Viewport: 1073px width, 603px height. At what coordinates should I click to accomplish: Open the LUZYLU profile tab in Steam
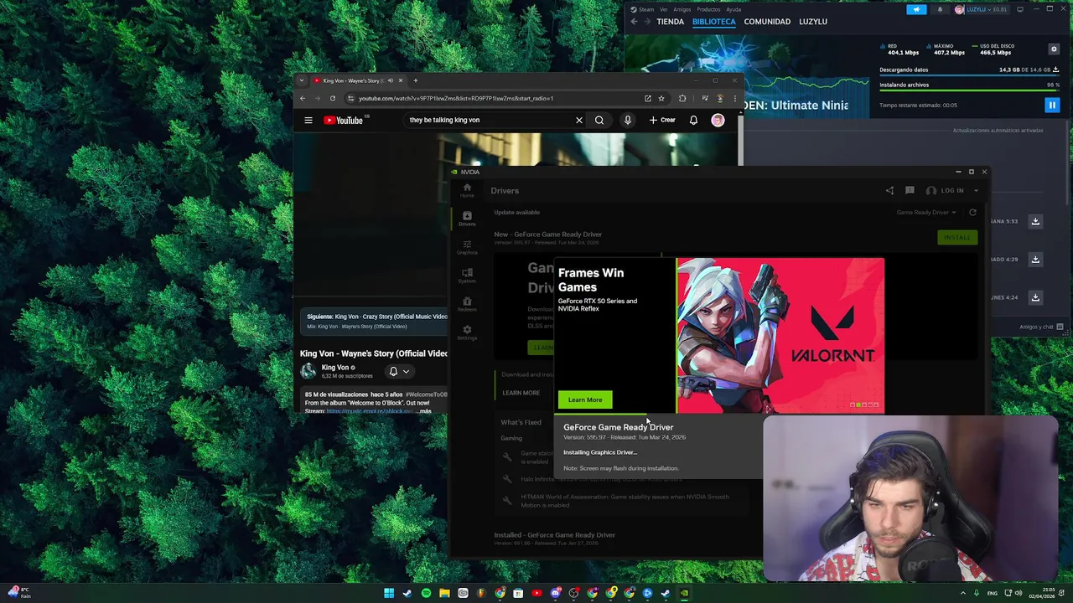813,22
